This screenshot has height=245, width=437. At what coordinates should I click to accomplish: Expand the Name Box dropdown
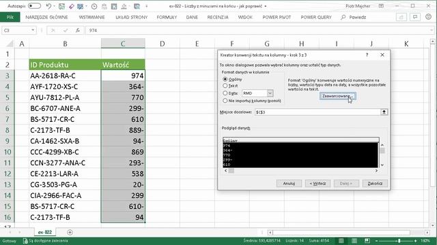pyautogui.click(x=33, y=30)
